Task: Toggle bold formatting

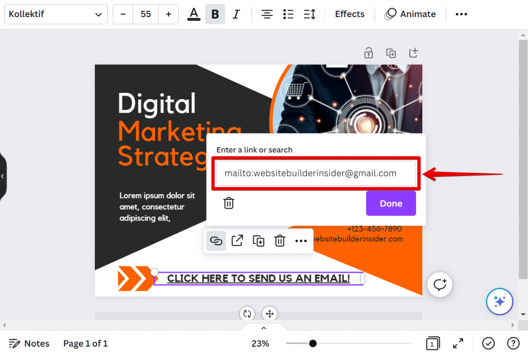Action: pyautogui.click(x=215, y=14)
